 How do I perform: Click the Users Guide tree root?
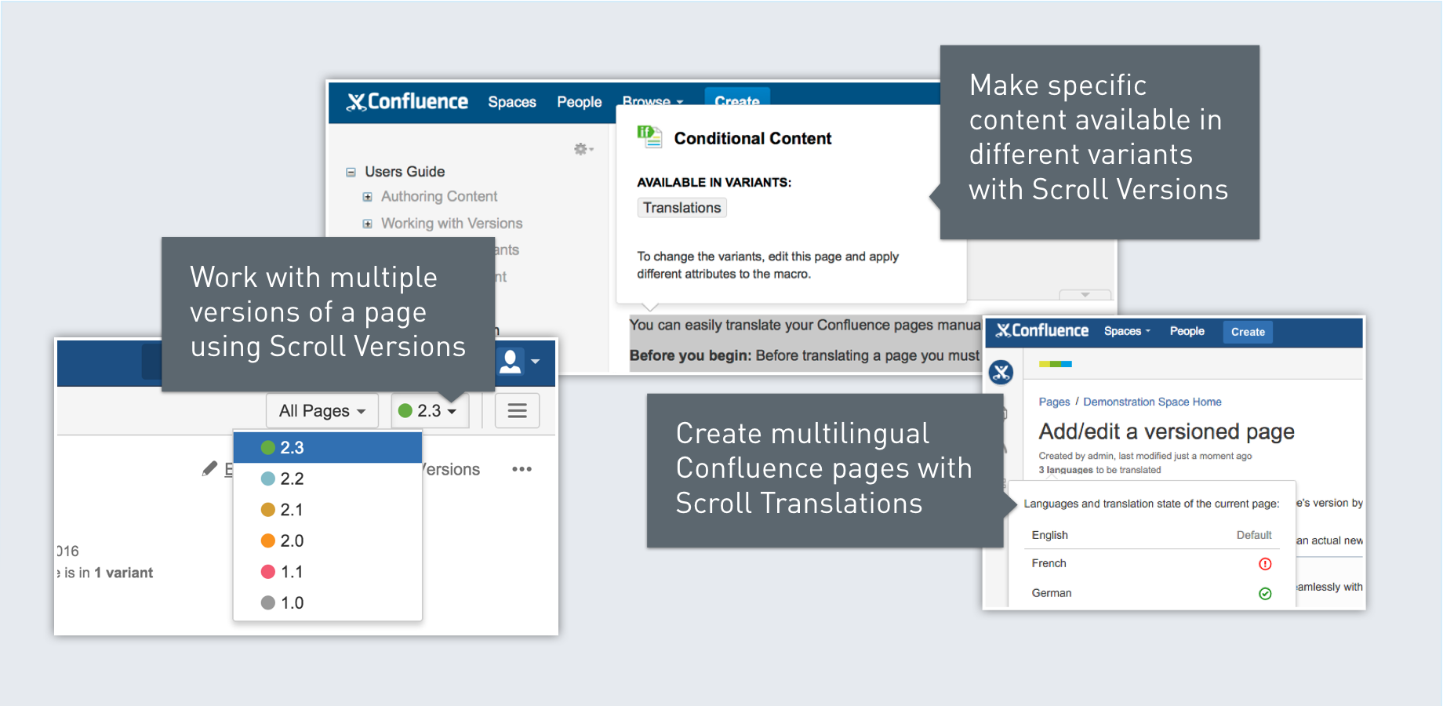point(405,171)
